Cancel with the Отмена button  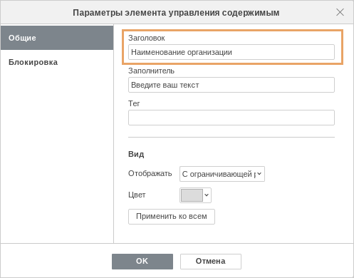[211, 262]
